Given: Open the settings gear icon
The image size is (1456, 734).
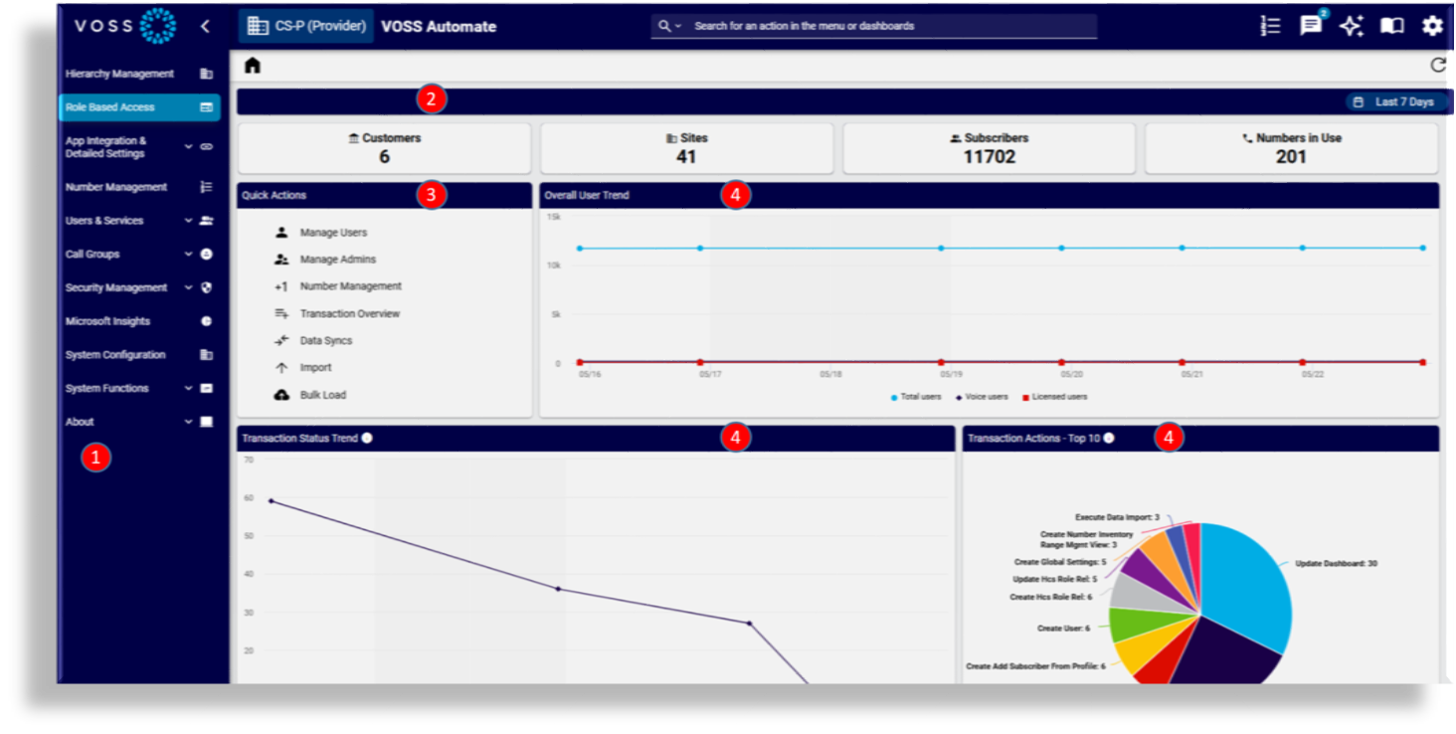Looking at the screenshot, I should click(1432, 27).
